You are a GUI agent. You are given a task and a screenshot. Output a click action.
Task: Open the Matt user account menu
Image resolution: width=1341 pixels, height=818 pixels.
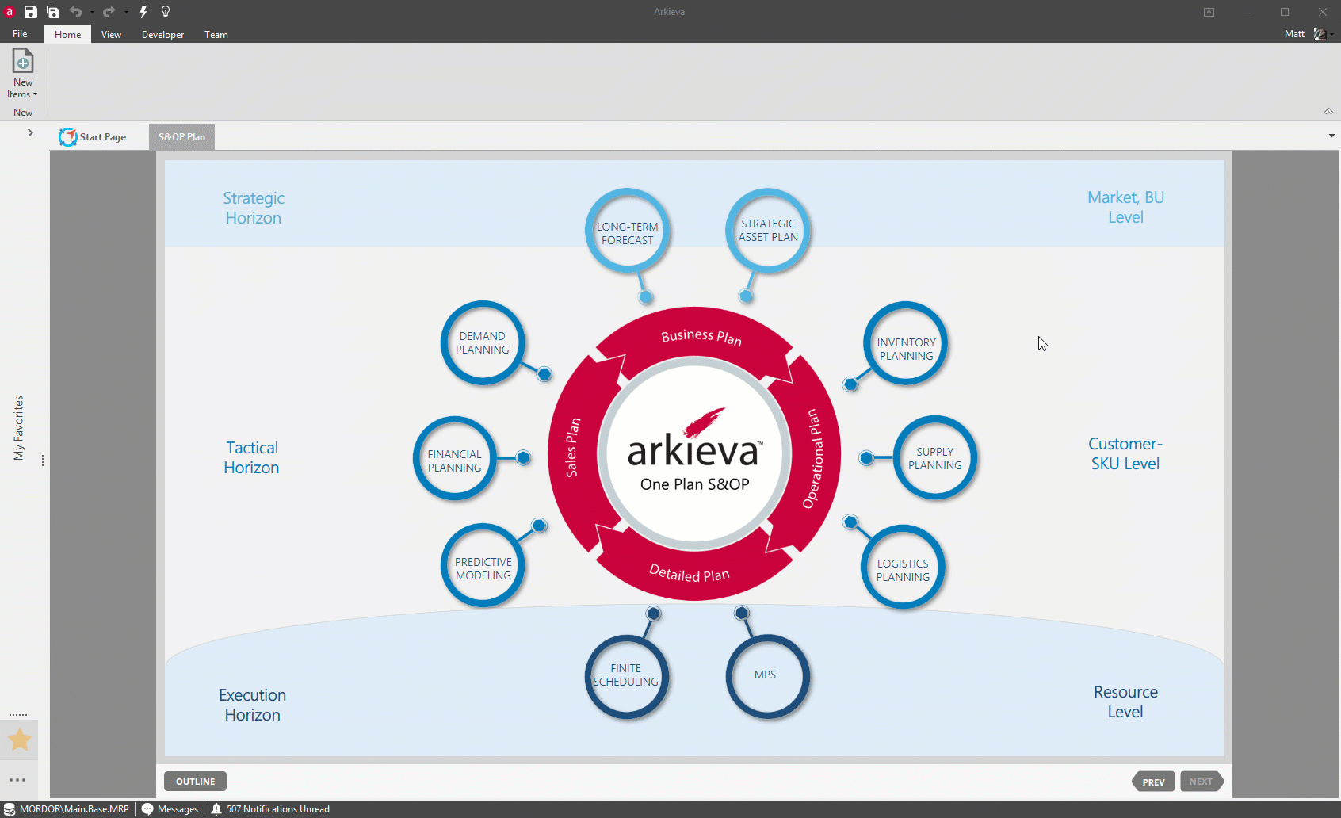click(x=1308, y=34)
